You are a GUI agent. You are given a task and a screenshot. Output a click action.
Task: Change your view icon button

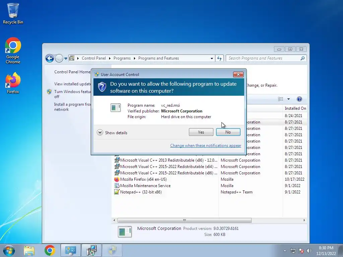coord(280,99)
